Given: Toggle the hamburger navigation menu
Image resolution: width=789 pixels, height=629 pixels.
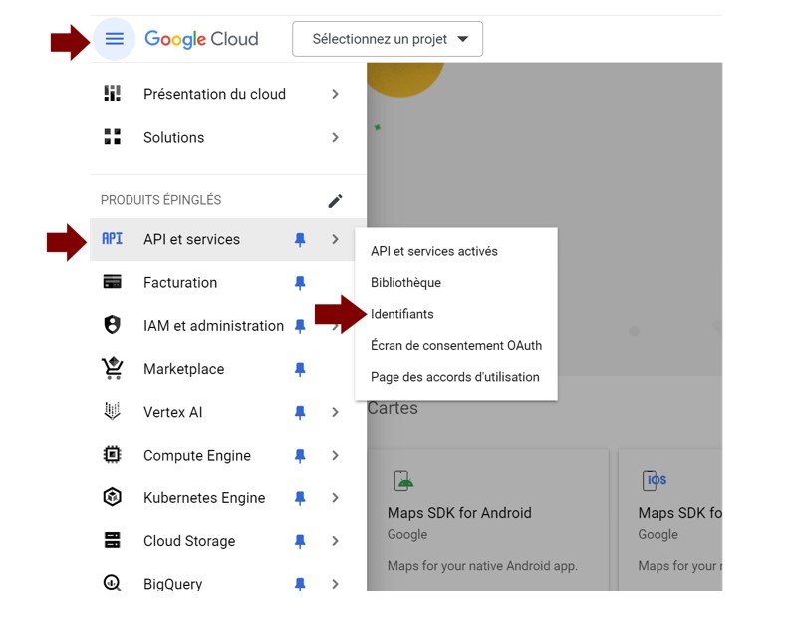Looking at the screenshot, I should coord(115,39).
